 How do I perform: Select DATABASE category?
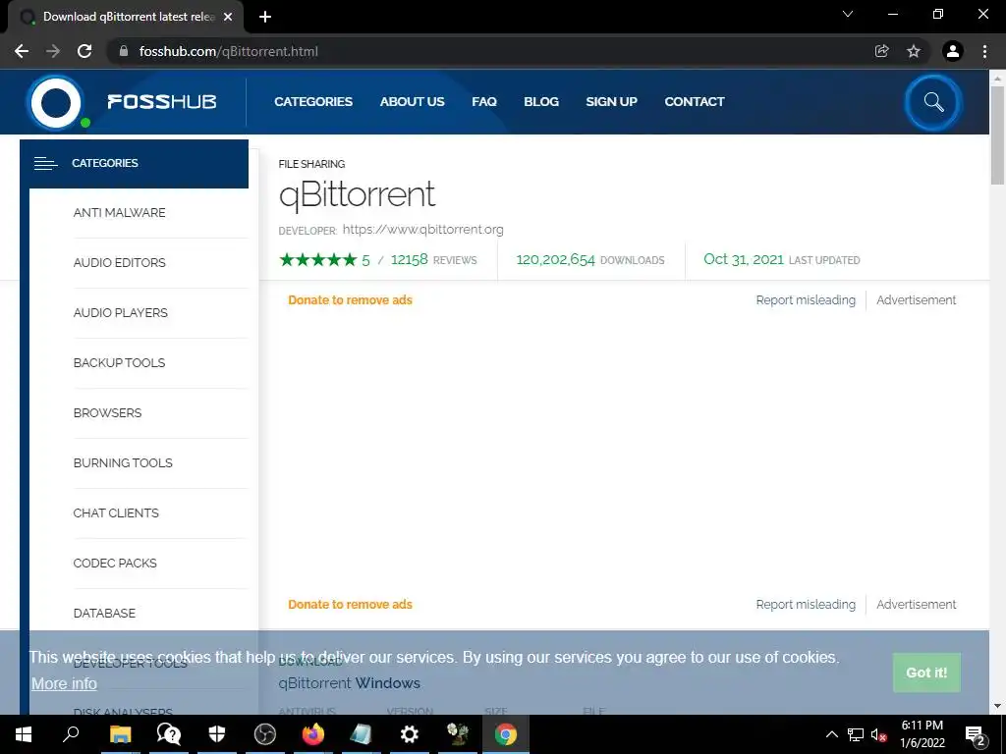[104, 613]
